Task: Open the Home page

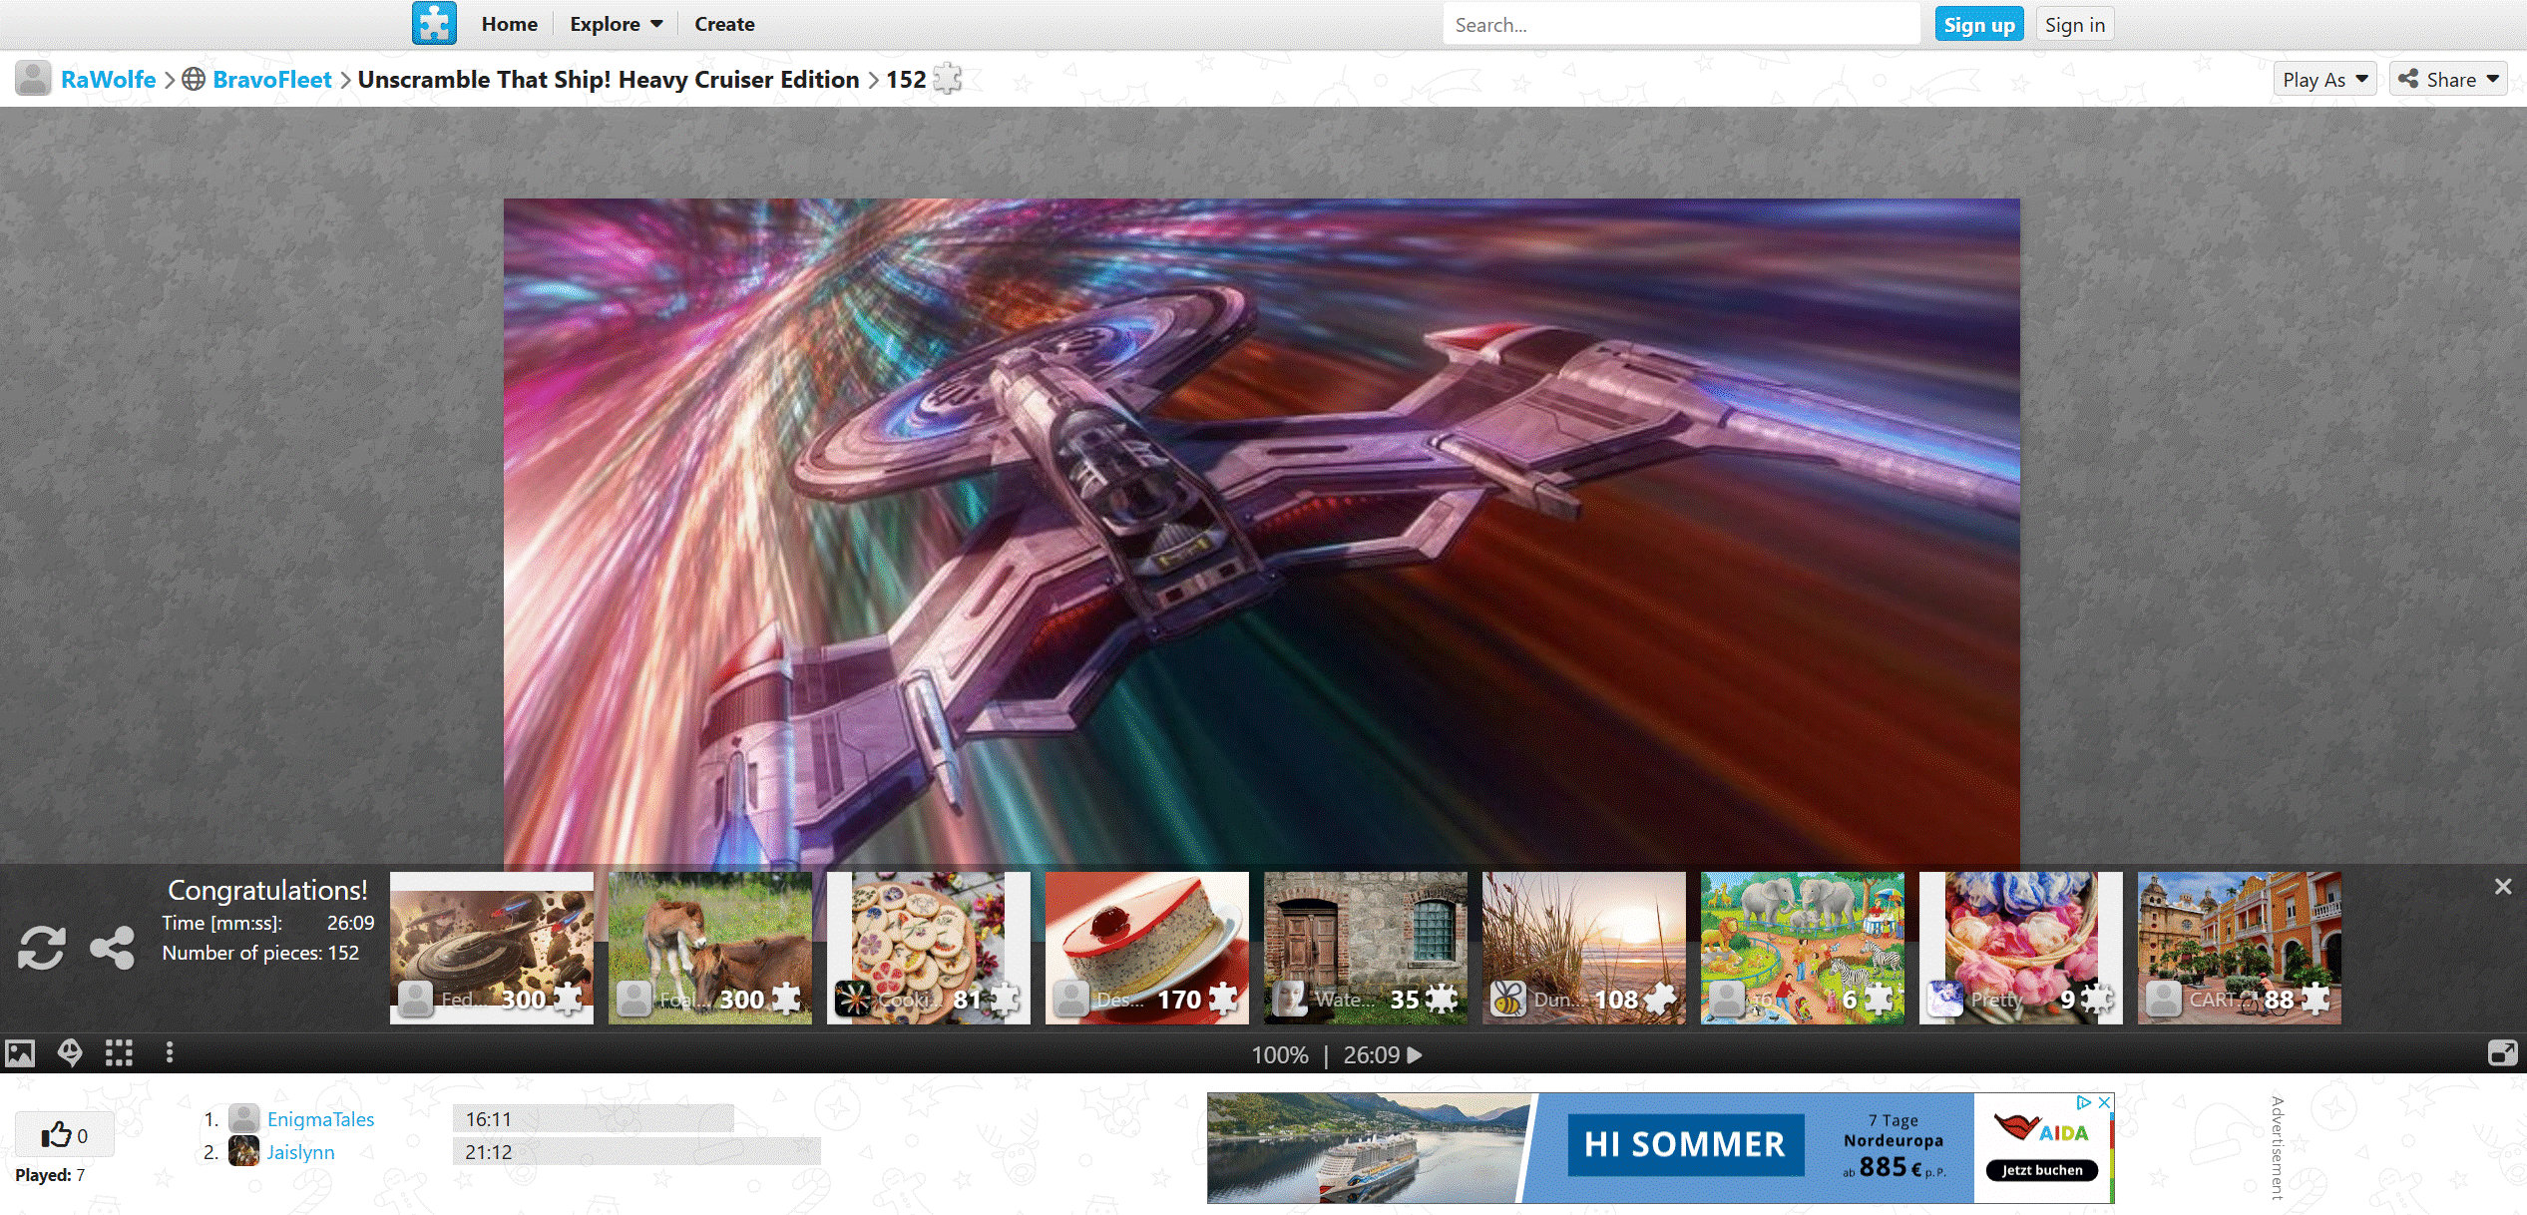Action: coord(509,24)
